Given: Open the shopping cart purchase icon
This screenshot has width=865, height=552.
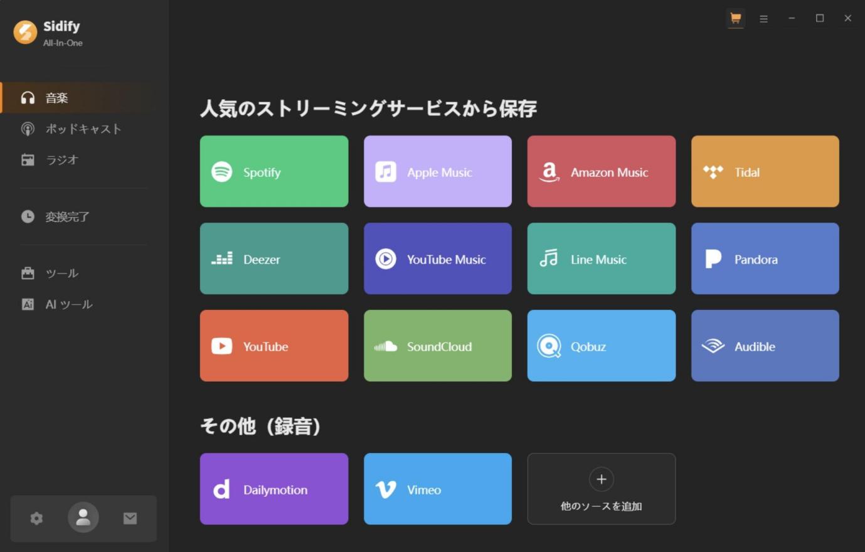Looking at the screenshot, I should (x=736, y=18).
